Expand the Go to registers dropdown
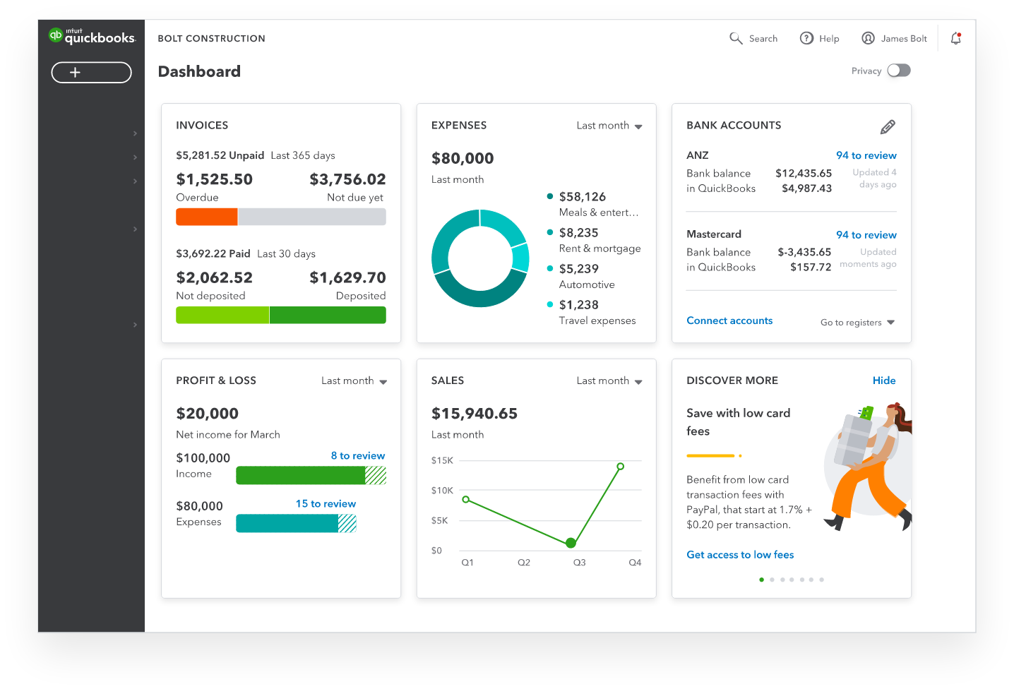This screenshot has height=689, width=1014. coord(857,322)
